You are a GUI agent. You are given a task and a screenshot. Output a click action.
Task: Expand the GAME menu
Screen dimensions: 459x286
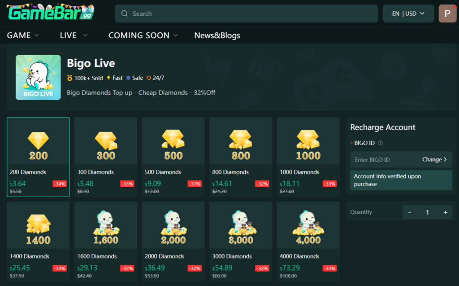[x=23, y=35]
